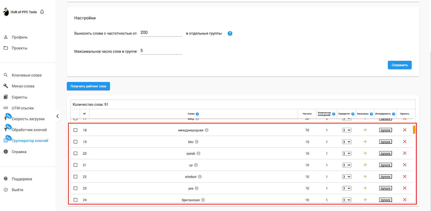This screenshot has width=431, height=211.
Task: Open priority dropdown for "up"
Action: pyautogui.click(x=347, y=165)
